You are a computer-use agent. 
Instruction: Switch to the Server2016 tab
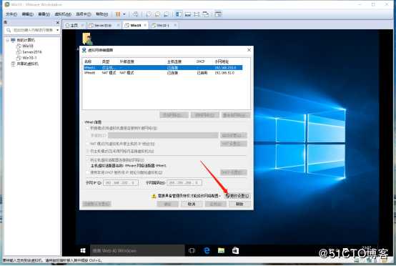click(x=103, y=25)
